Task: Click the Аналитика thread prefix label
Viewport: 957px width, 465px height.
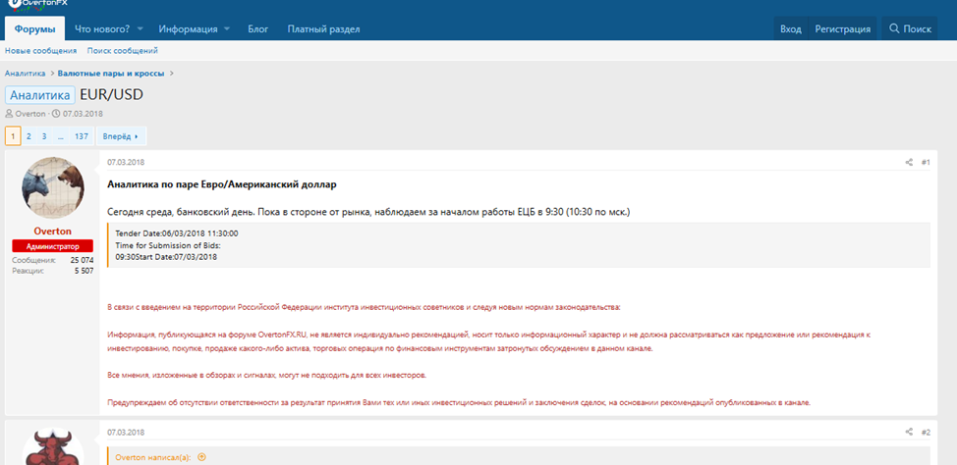Action: point(40,95)
